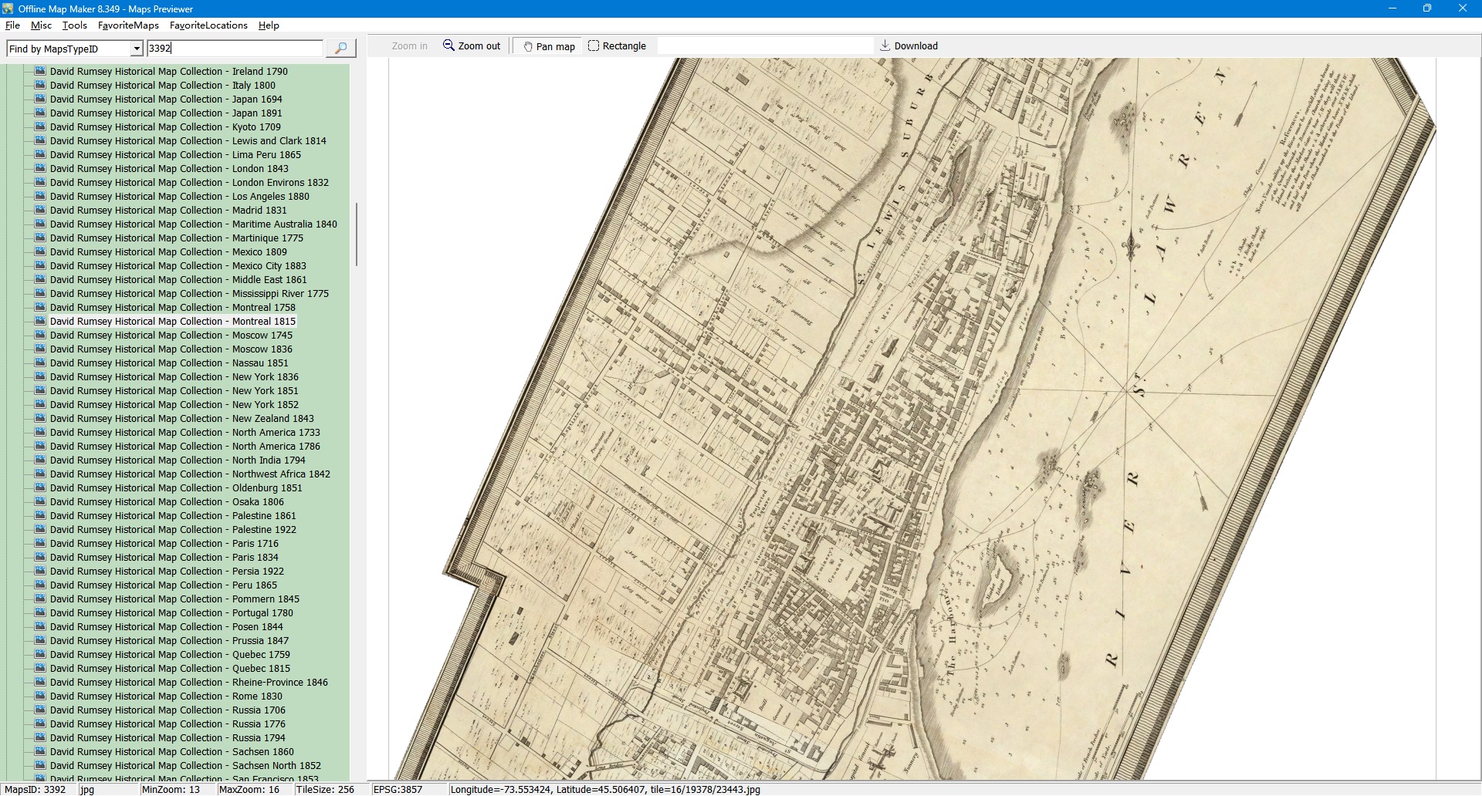The width and height of the screenshot is (1482, 796).
Task: Select the Montreal 1815 map entry
Action: (x=172, y=322)
